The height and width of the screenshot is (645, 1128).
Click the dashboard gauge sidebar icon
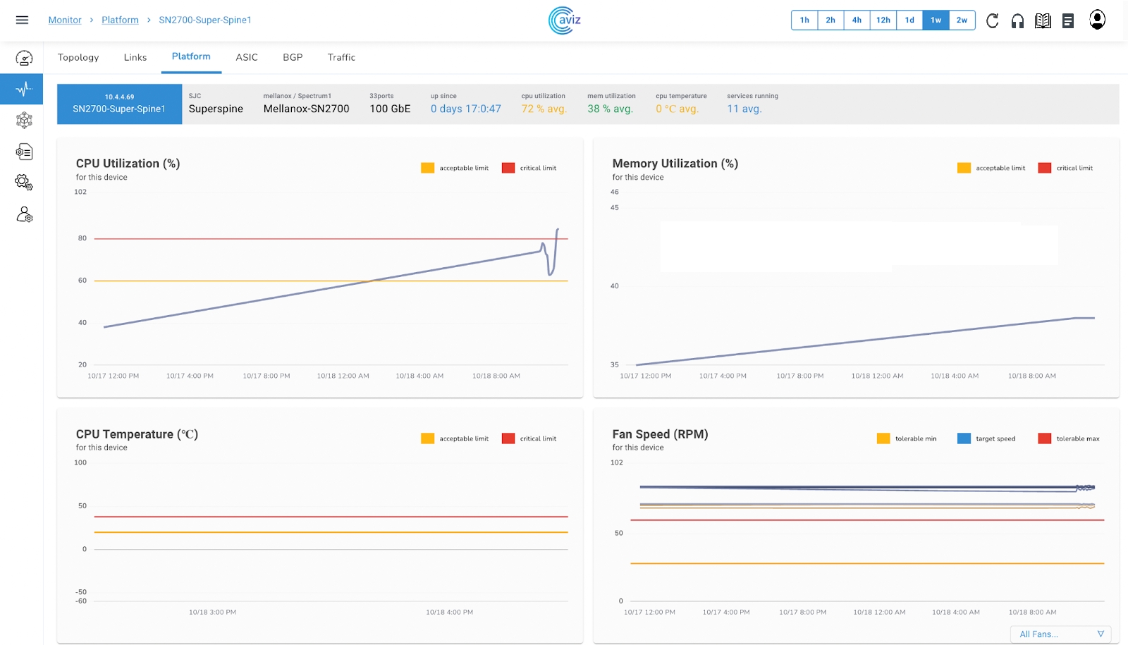coord(24,58)
